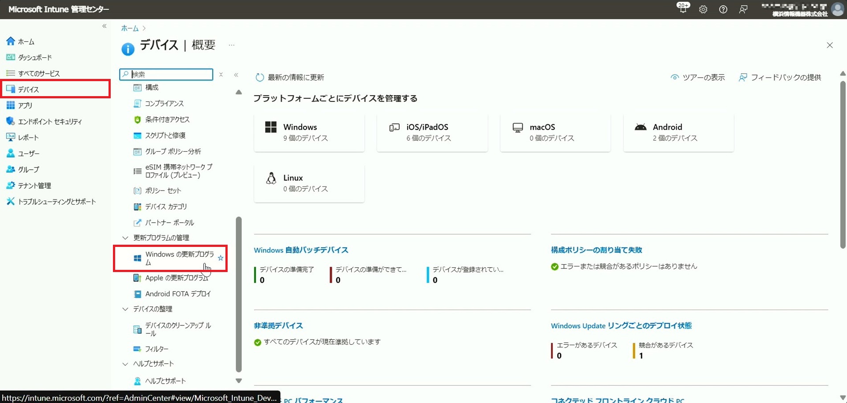
Task: Open Windows 自動パッチデバイス link
Action: (x=301, y=250)
